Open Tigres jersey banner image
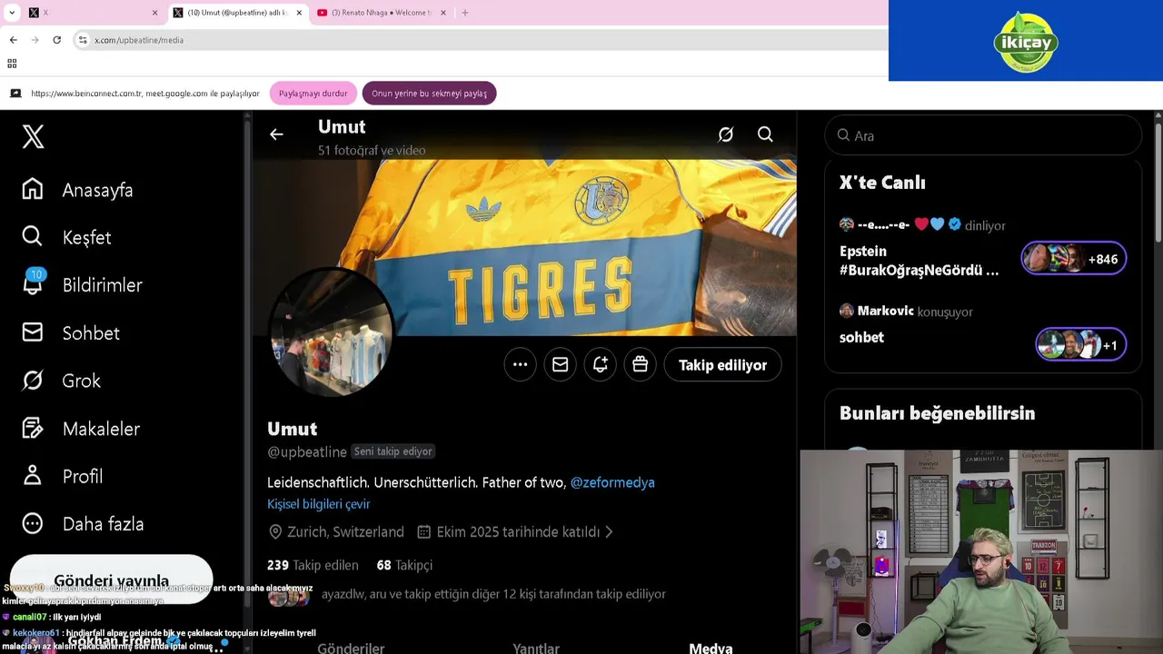 point(525,247)
